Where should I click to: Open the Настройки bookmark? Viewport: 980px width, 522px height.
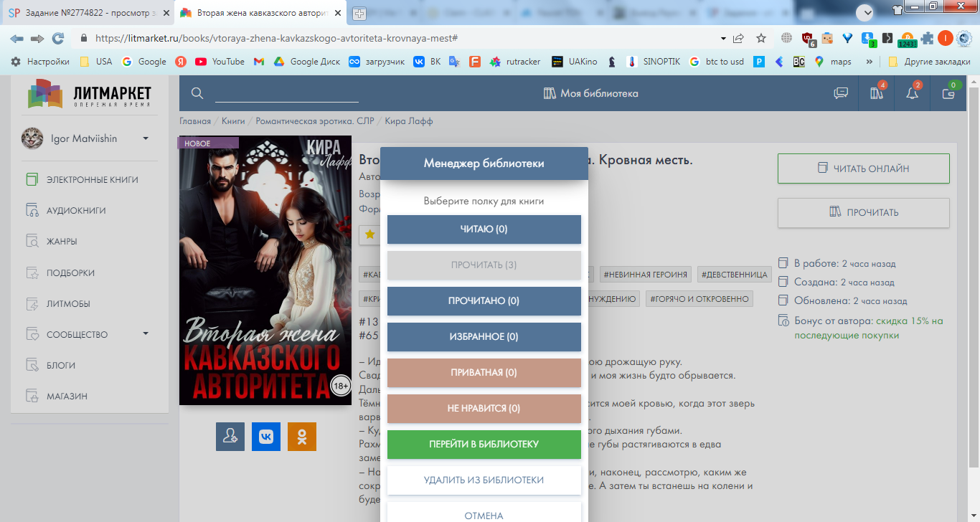pos(40,62)
